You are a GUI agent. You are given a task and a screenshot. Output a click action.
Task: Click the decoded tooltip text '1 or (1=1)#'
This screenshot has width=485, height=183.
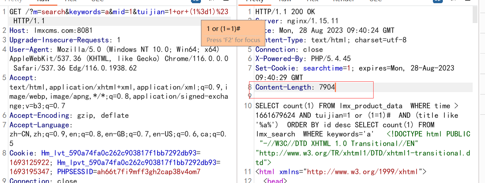(224, 29)
